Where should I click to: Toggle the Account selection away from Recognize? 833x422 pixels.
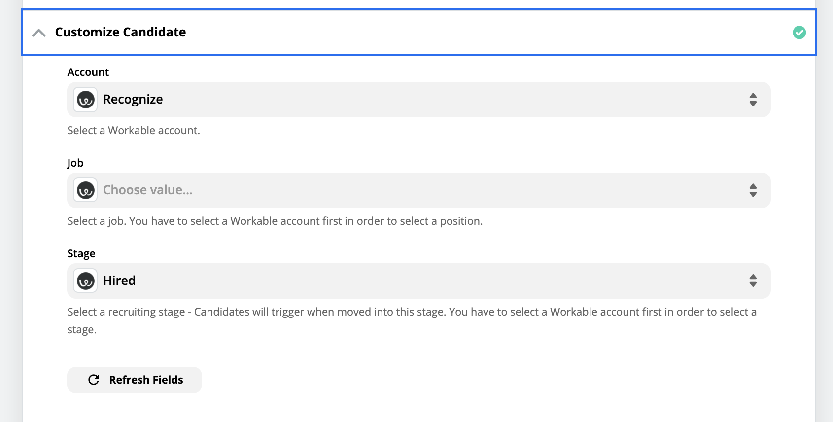pyautogui.click(x=418, y=99)
